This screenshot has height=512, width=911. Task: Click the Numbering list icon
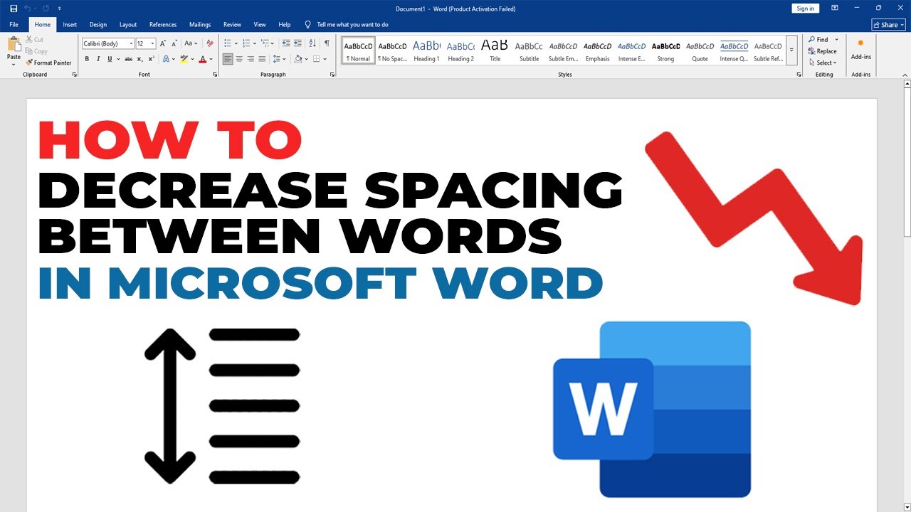(246, 43)
